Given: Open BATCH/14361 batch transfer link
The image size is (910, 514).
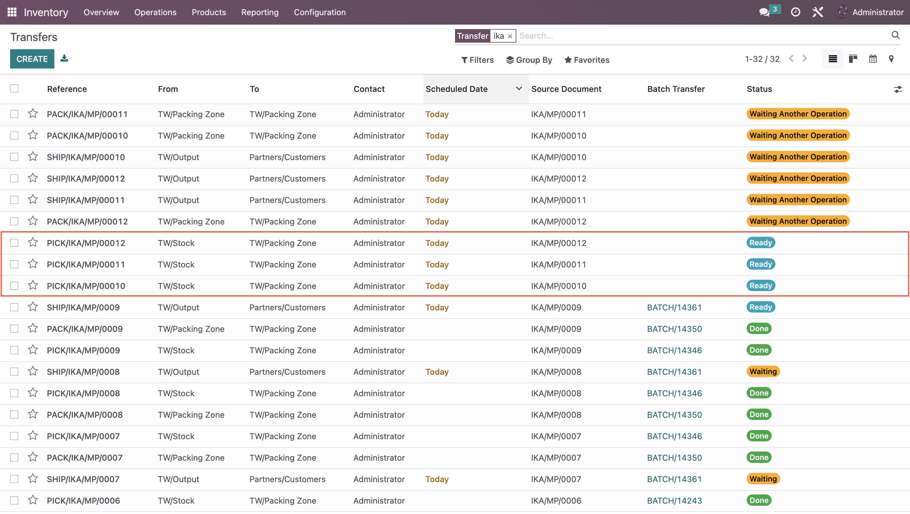Looking at the screenshot, I should click(675, 307).
